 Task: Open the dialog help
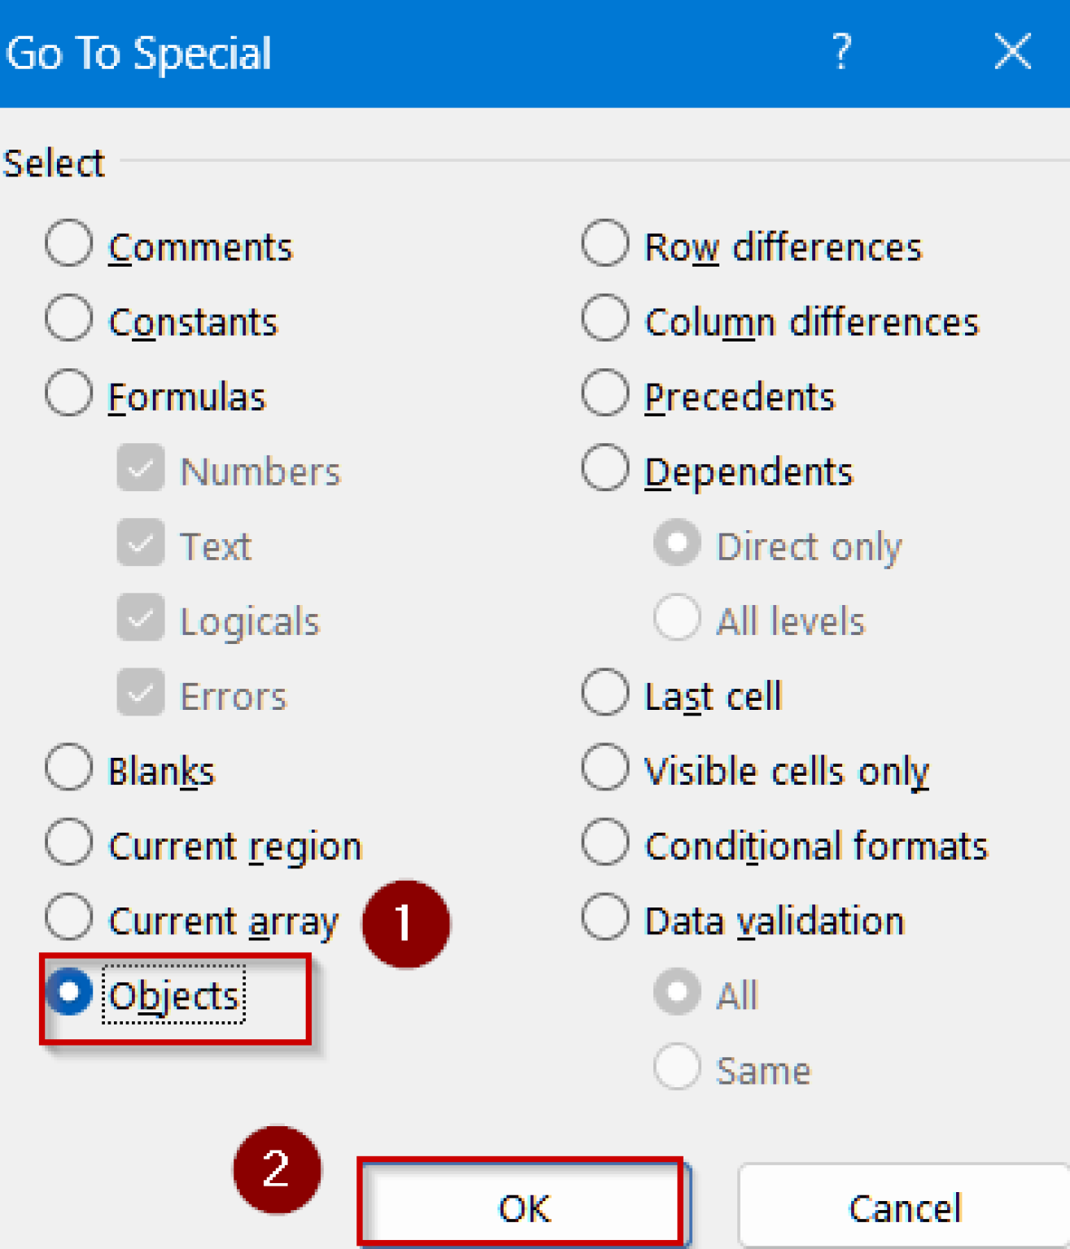click(842, 52)
